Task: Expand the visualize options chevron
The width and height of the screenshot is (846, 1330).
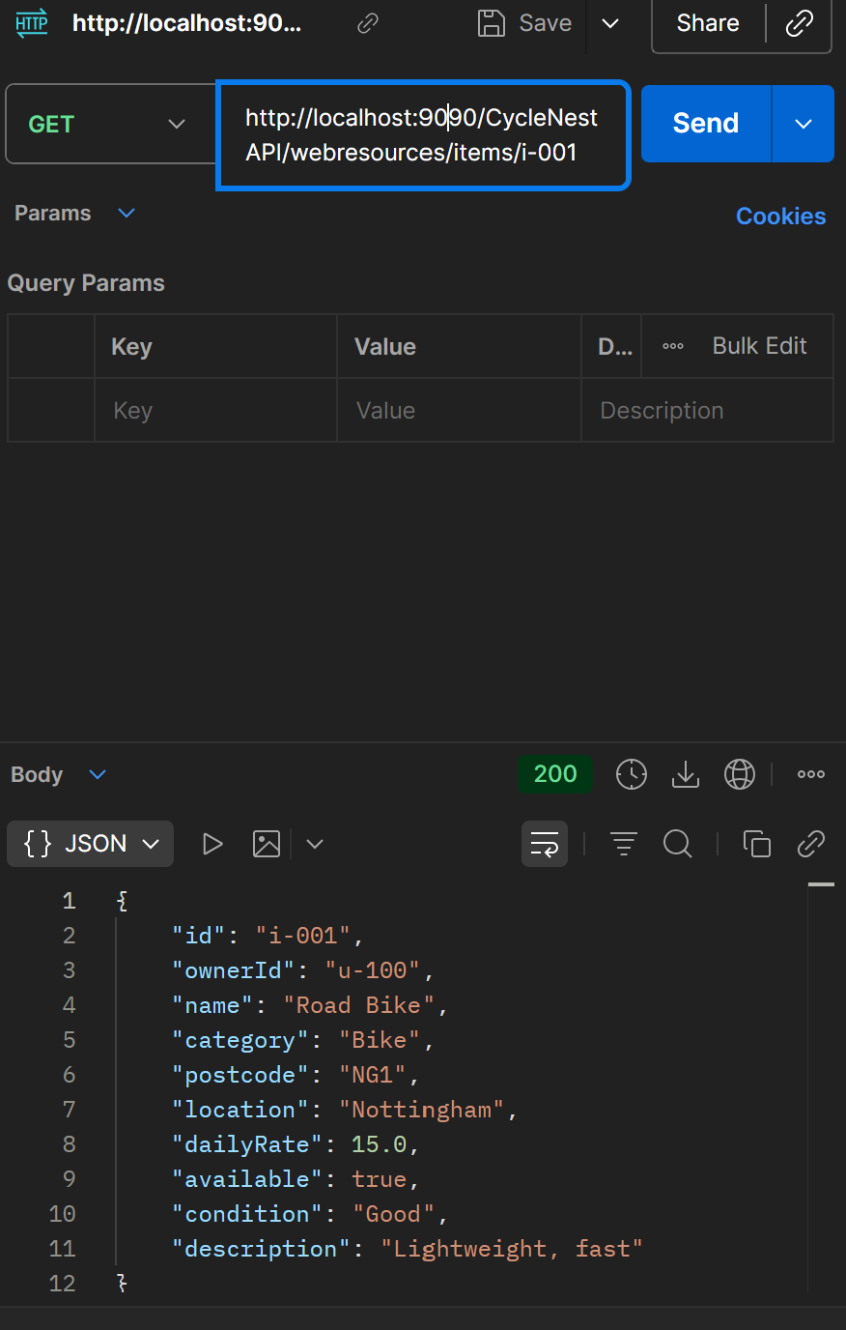Action: pos(315,844)
